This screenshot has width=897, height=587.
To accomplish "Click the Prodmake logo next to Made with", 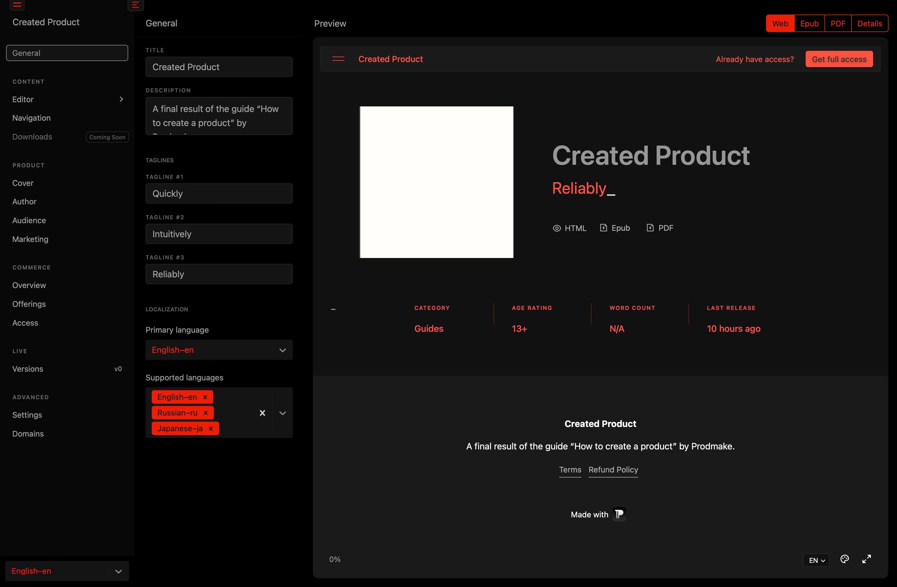I will pos(619,514).
